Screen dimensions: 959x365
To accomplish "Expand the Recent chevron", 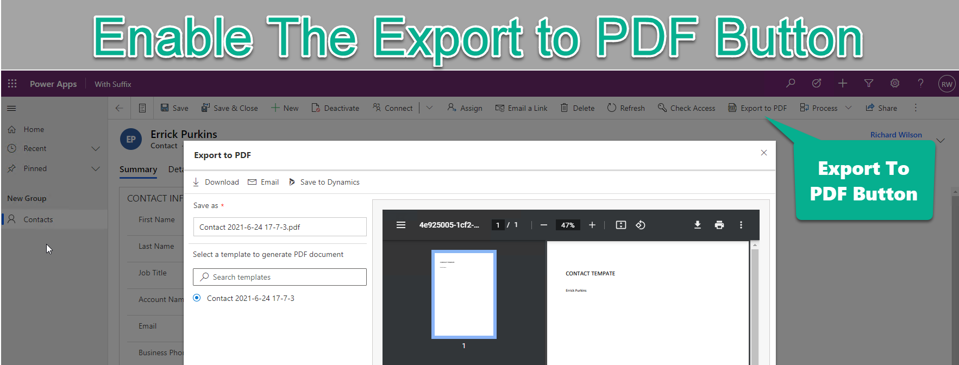I will [x=96, y=149].
